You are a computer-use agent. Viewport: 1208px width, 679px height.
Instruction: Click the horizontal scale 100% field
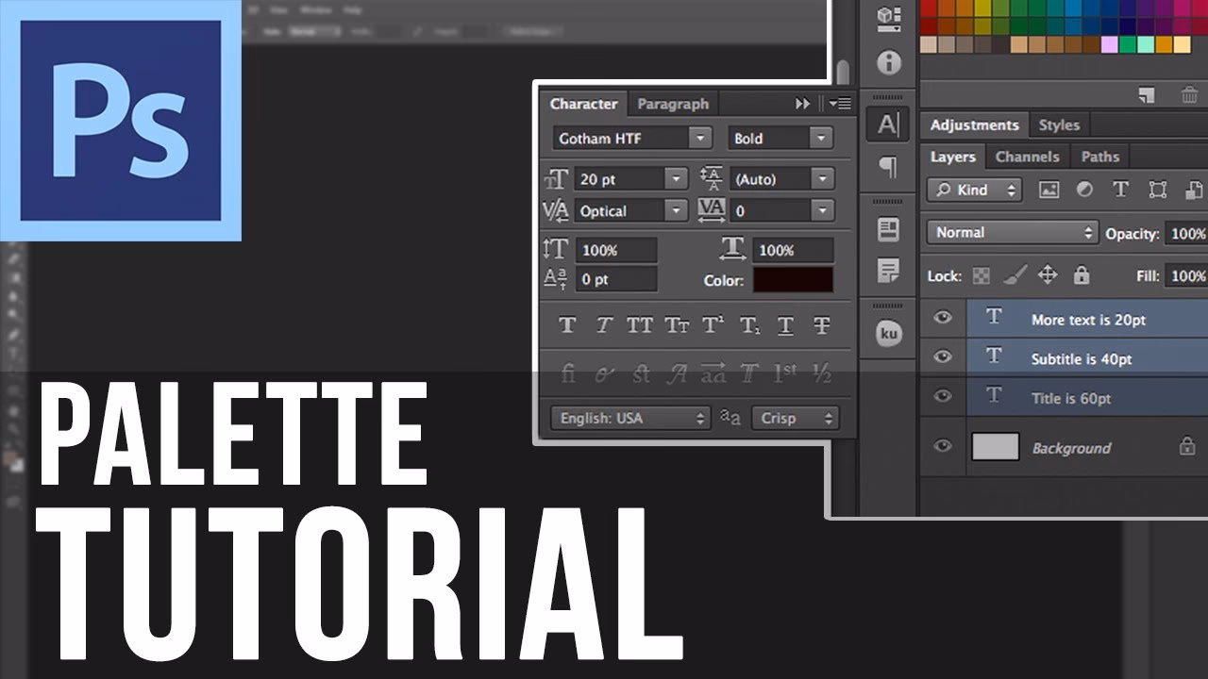793,250
